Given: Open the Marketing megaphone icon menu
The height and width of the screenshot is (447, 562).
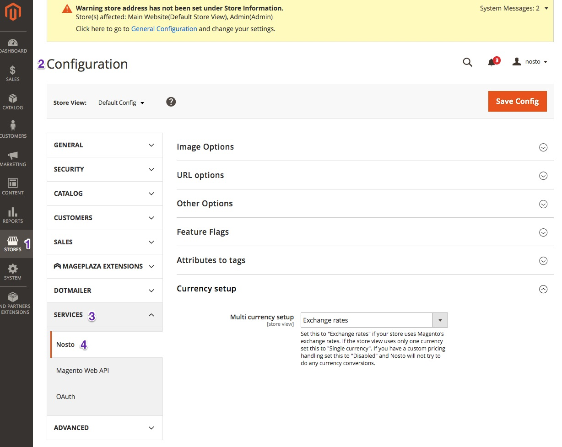Looking at the screenshot, I should pyautogui.click(x=13, y=159).
